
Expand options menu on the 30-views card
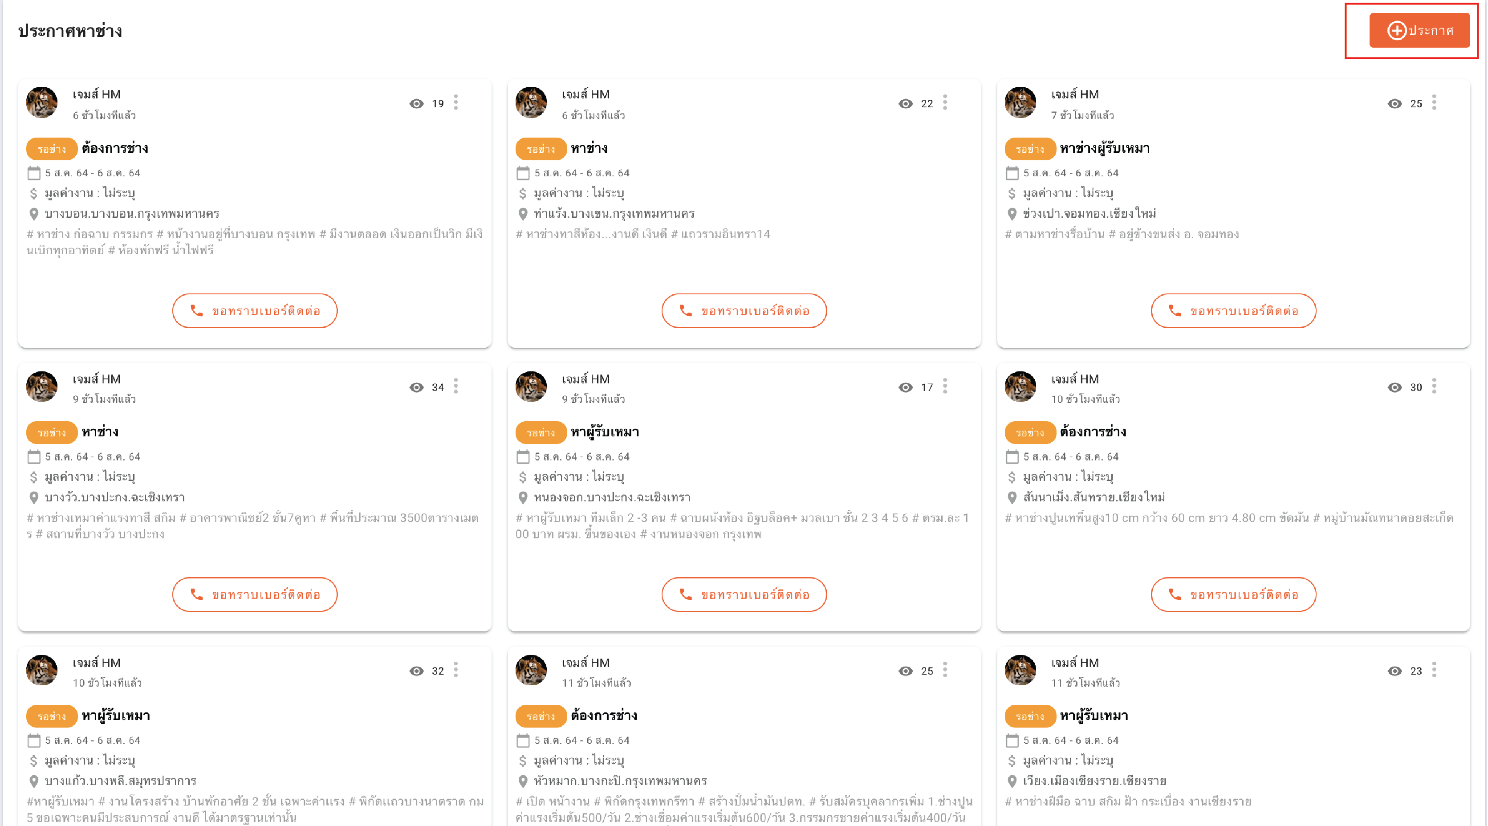(1434, 387)
